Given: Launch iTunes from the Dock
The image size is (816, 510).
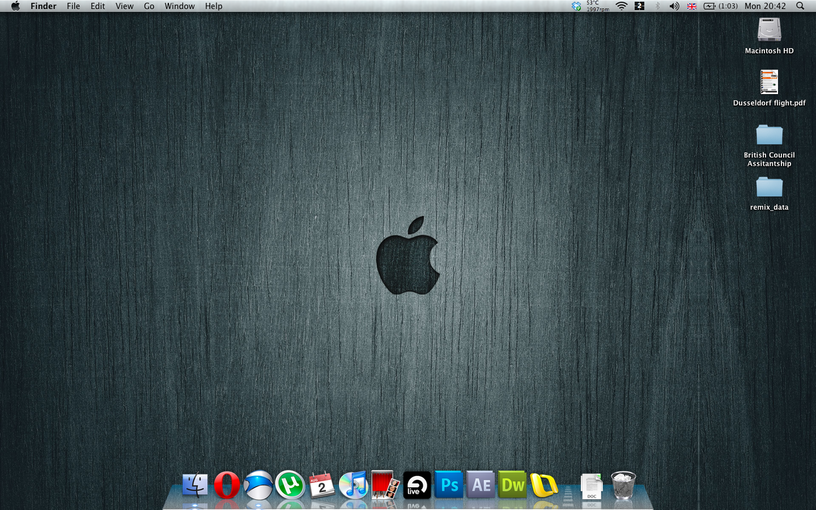Looking at the screenshot, I should click(x=354, y=485).
